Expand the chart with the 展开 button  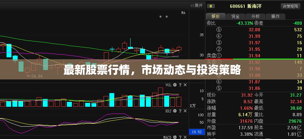click(197, 6)
